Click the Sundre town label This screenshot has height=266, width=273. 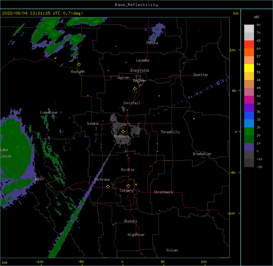(92, 124)
